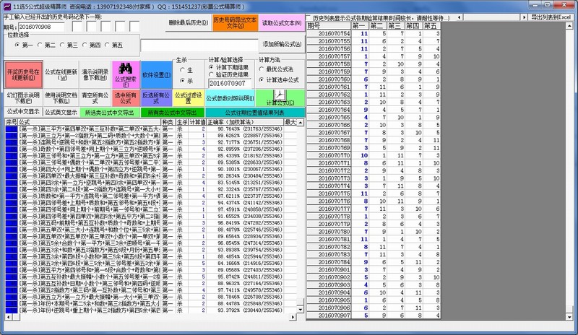Open software settings (软件设置)
This screenshot has width=578, height=335.
click(x=155, y=73)
